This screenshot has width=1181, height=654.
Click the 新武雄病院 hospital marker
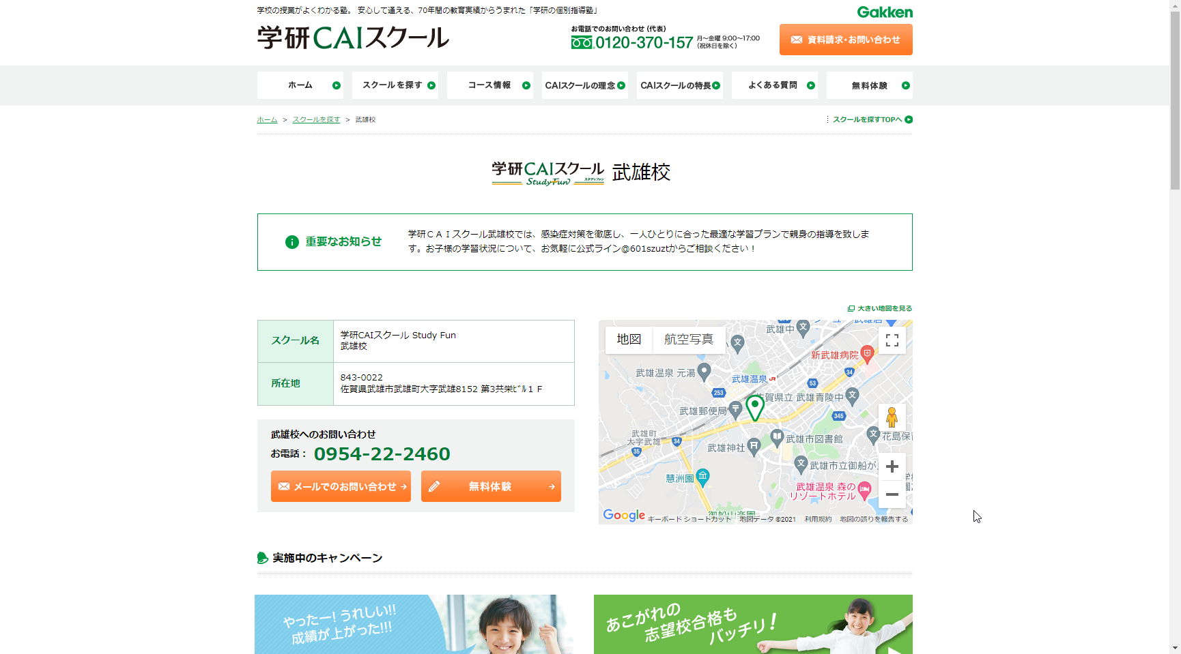coord(867,353)
